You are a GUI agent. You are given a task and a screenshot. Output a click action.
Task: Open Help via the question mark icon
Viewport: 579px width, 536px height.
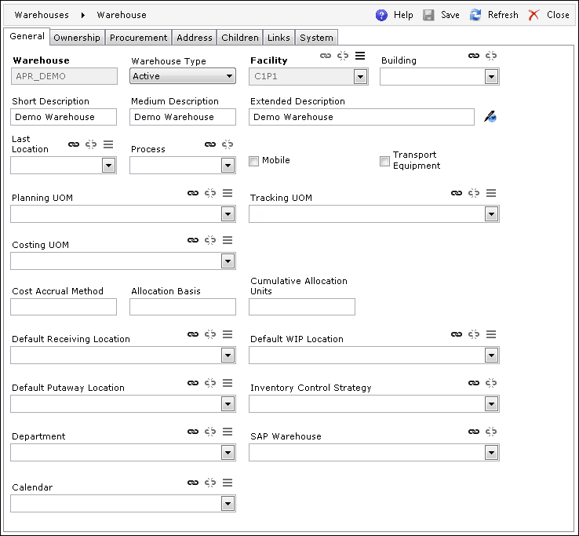click(x=381, y=15)
